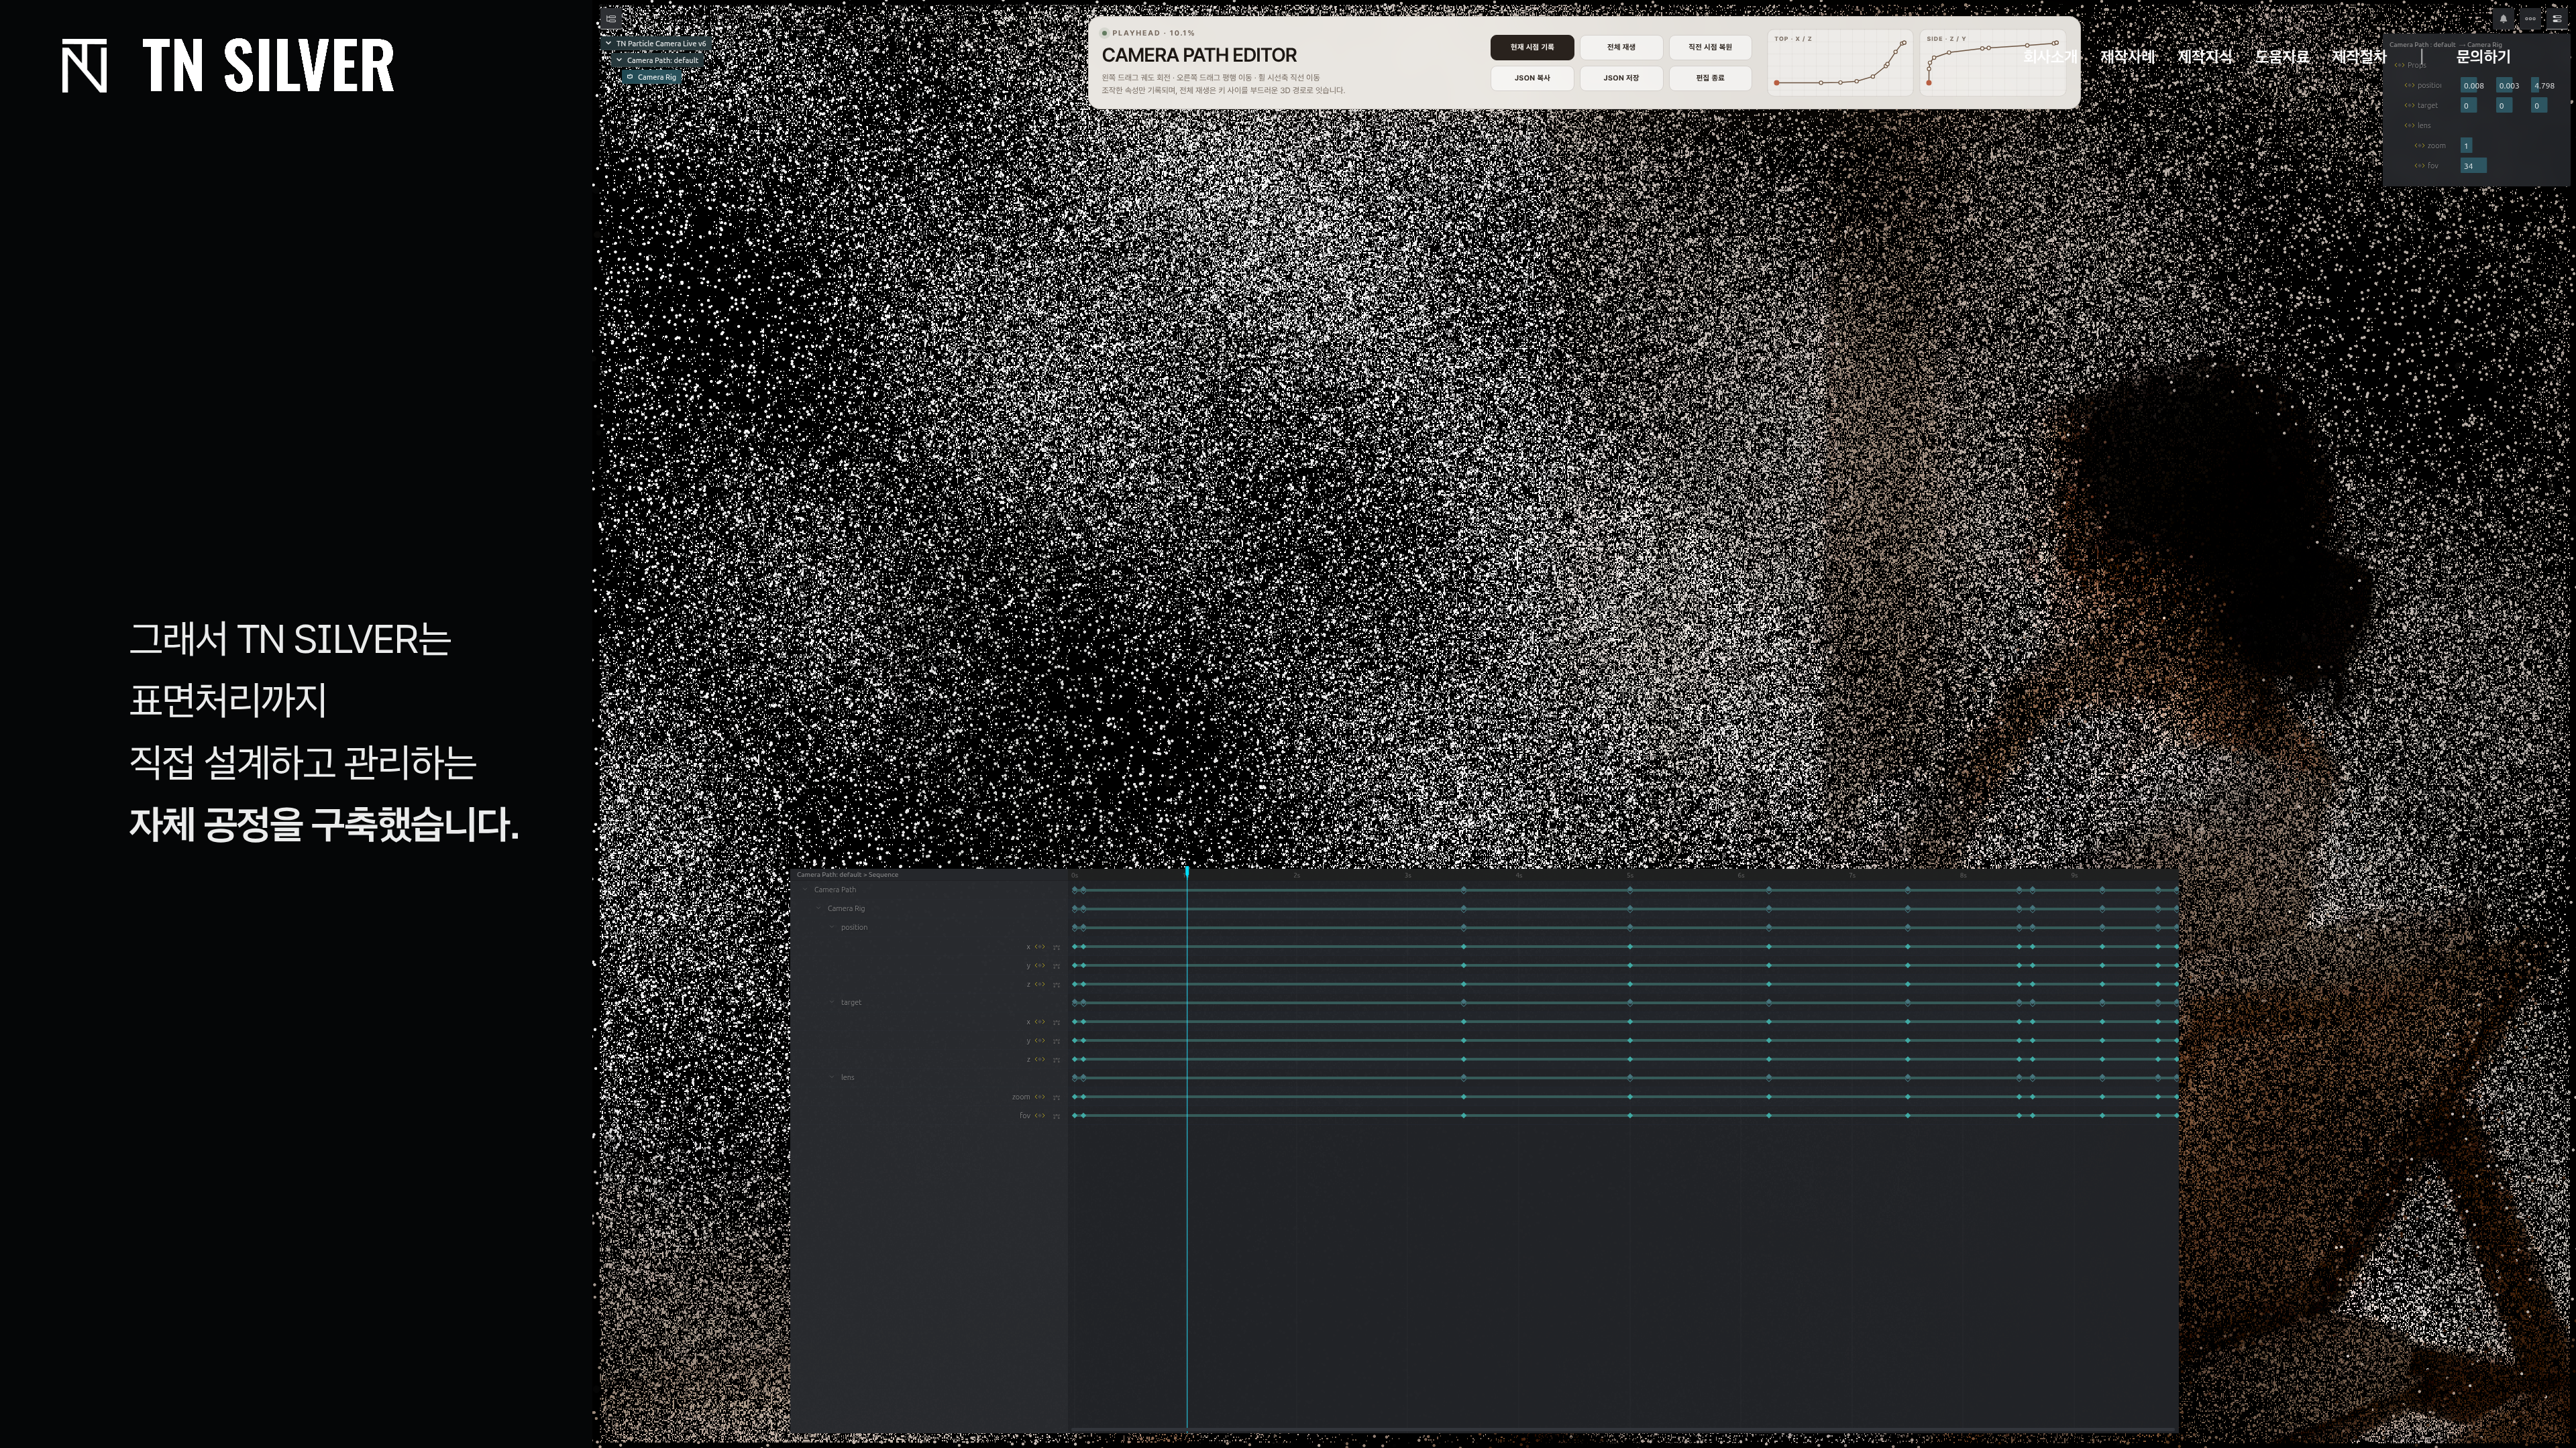Toggle curve editor for position z track
This screenshot has width=2576, height=1448.
click(x=1056, y=984)
